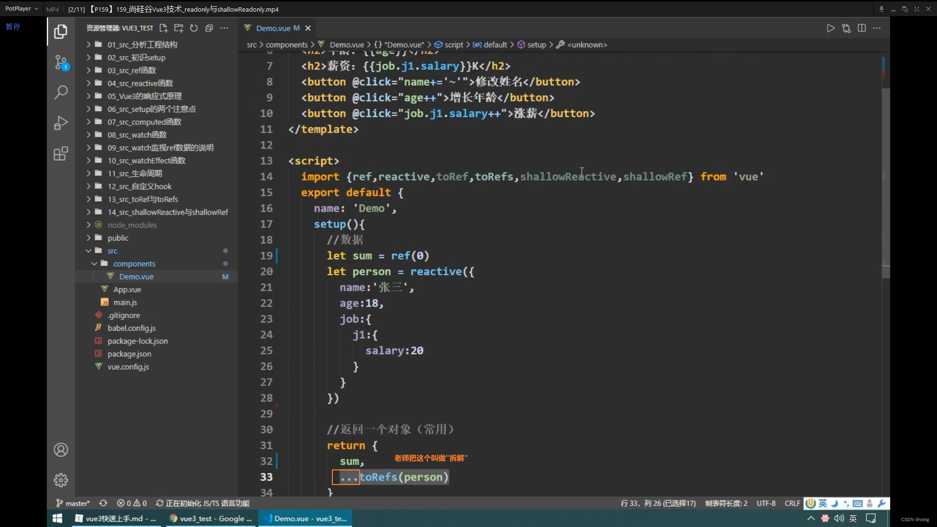Click New Folder icon in explorer header
This screenshot has width=937, height=527.
pos(179,28)
